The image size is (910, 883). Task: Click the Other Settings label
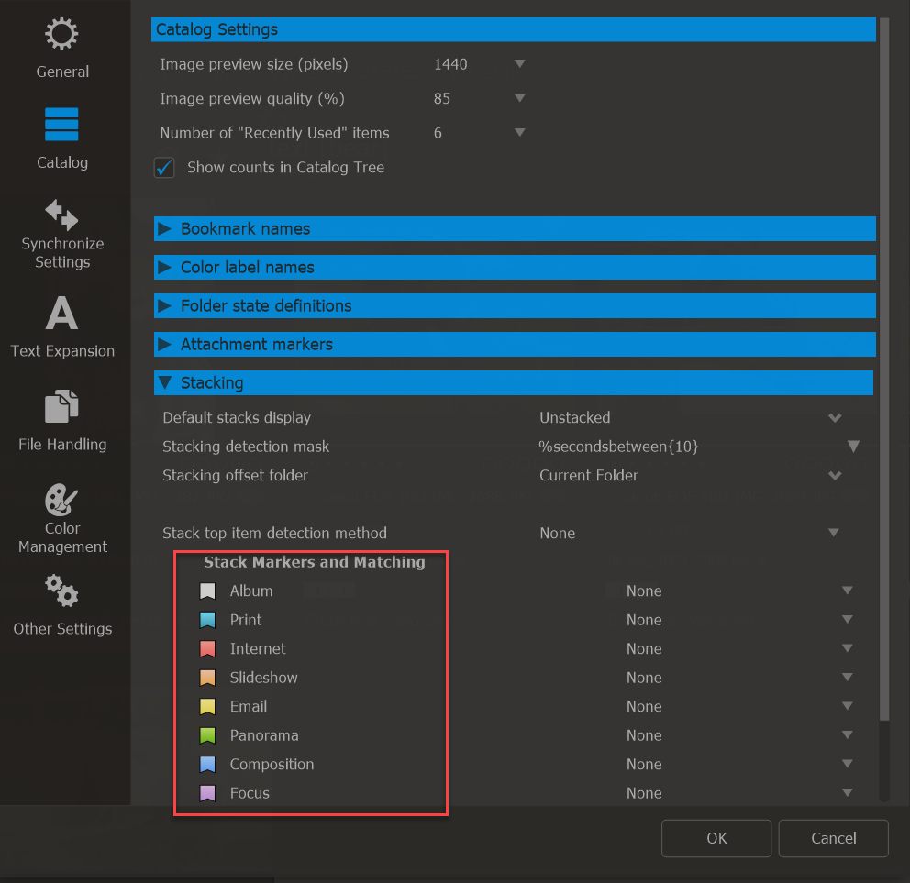point(62,629)
